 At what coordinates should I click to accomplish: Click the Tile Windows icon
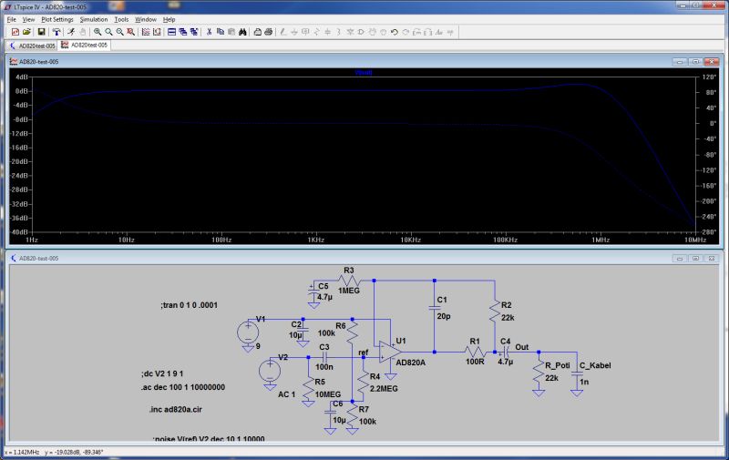click(171, 32)
